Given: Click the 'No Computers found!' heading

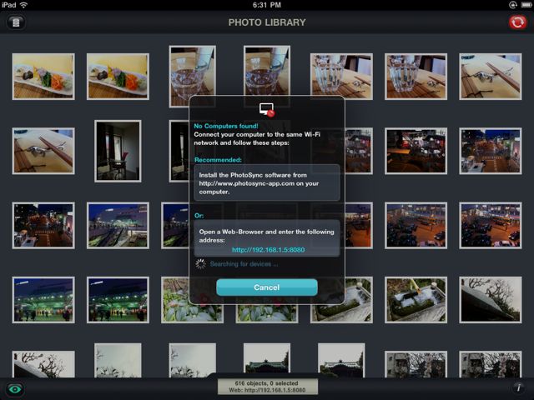Looking at the screenshot, I should (226, 126).
